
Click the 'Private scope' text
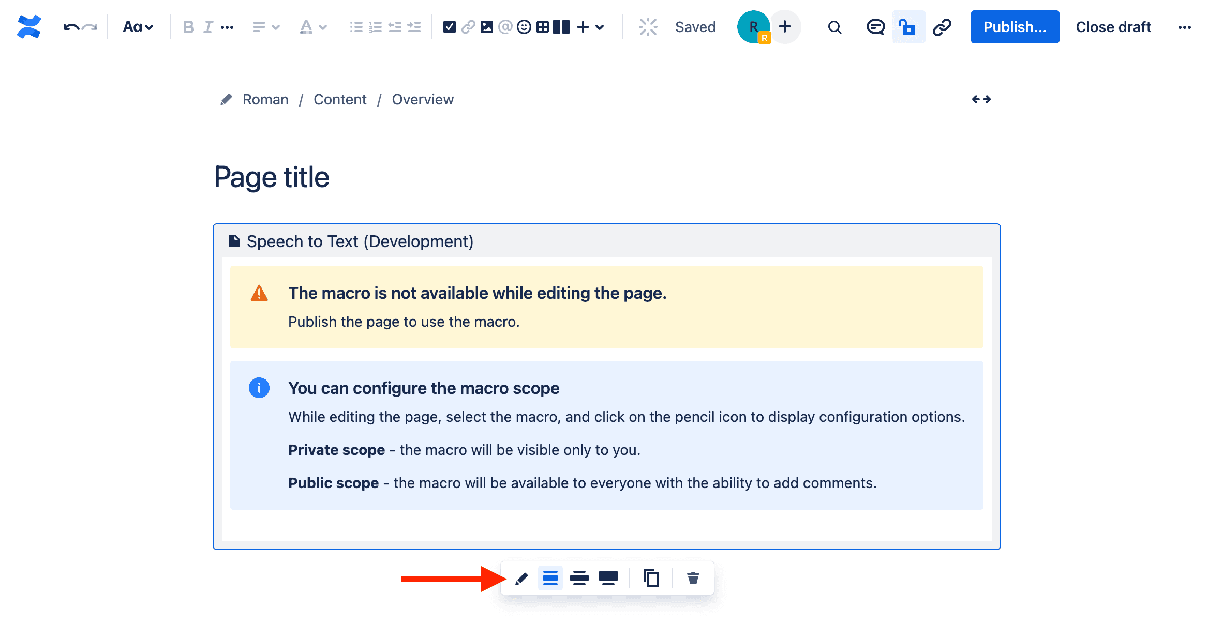[336, 450]
